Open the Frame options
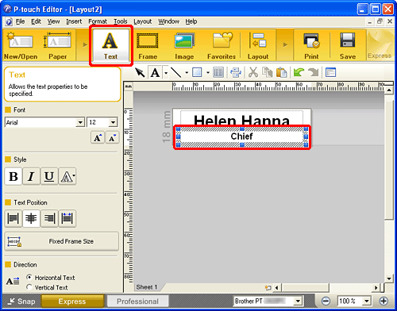The width and height of the screenshot is (397, 311). point(148,45)
